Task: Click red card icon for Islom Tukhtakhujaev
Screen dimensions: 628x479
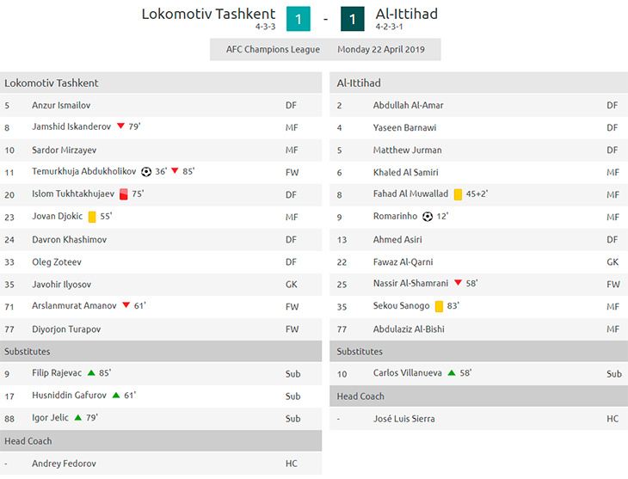Action: click(x=124, y=194)
